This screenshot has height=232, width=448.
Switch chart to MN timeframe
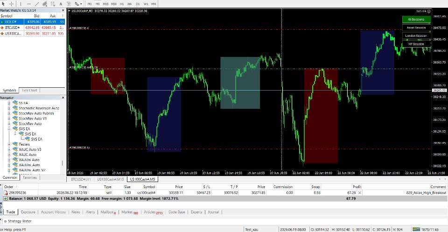[x=154, y=4]
